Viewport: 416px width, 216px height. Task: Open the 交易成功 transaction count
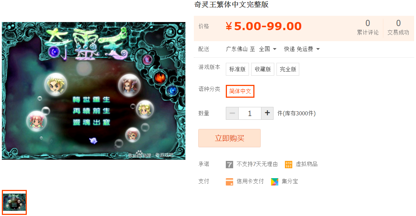(x=398, y=27)
